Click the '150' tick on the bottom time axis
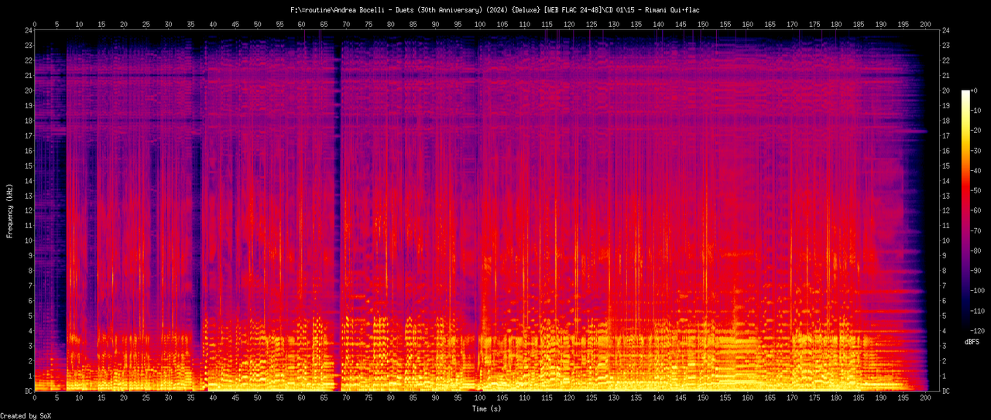 703,398
